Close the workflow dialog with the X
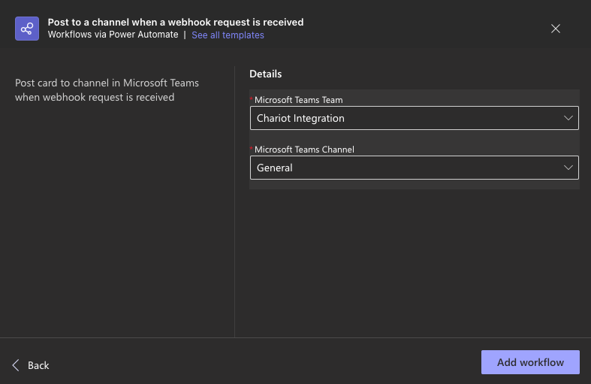This screenshot has height=384, width=591. 555,29
